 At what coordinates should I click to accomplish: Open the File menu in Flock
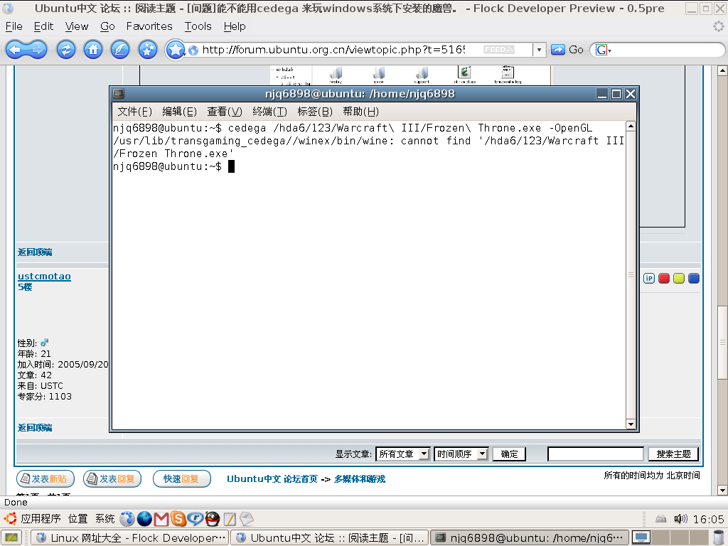pos(14,26)
